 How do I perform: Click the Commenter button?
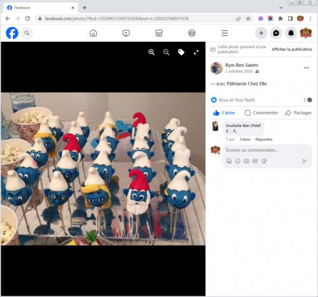pos(261,113)
